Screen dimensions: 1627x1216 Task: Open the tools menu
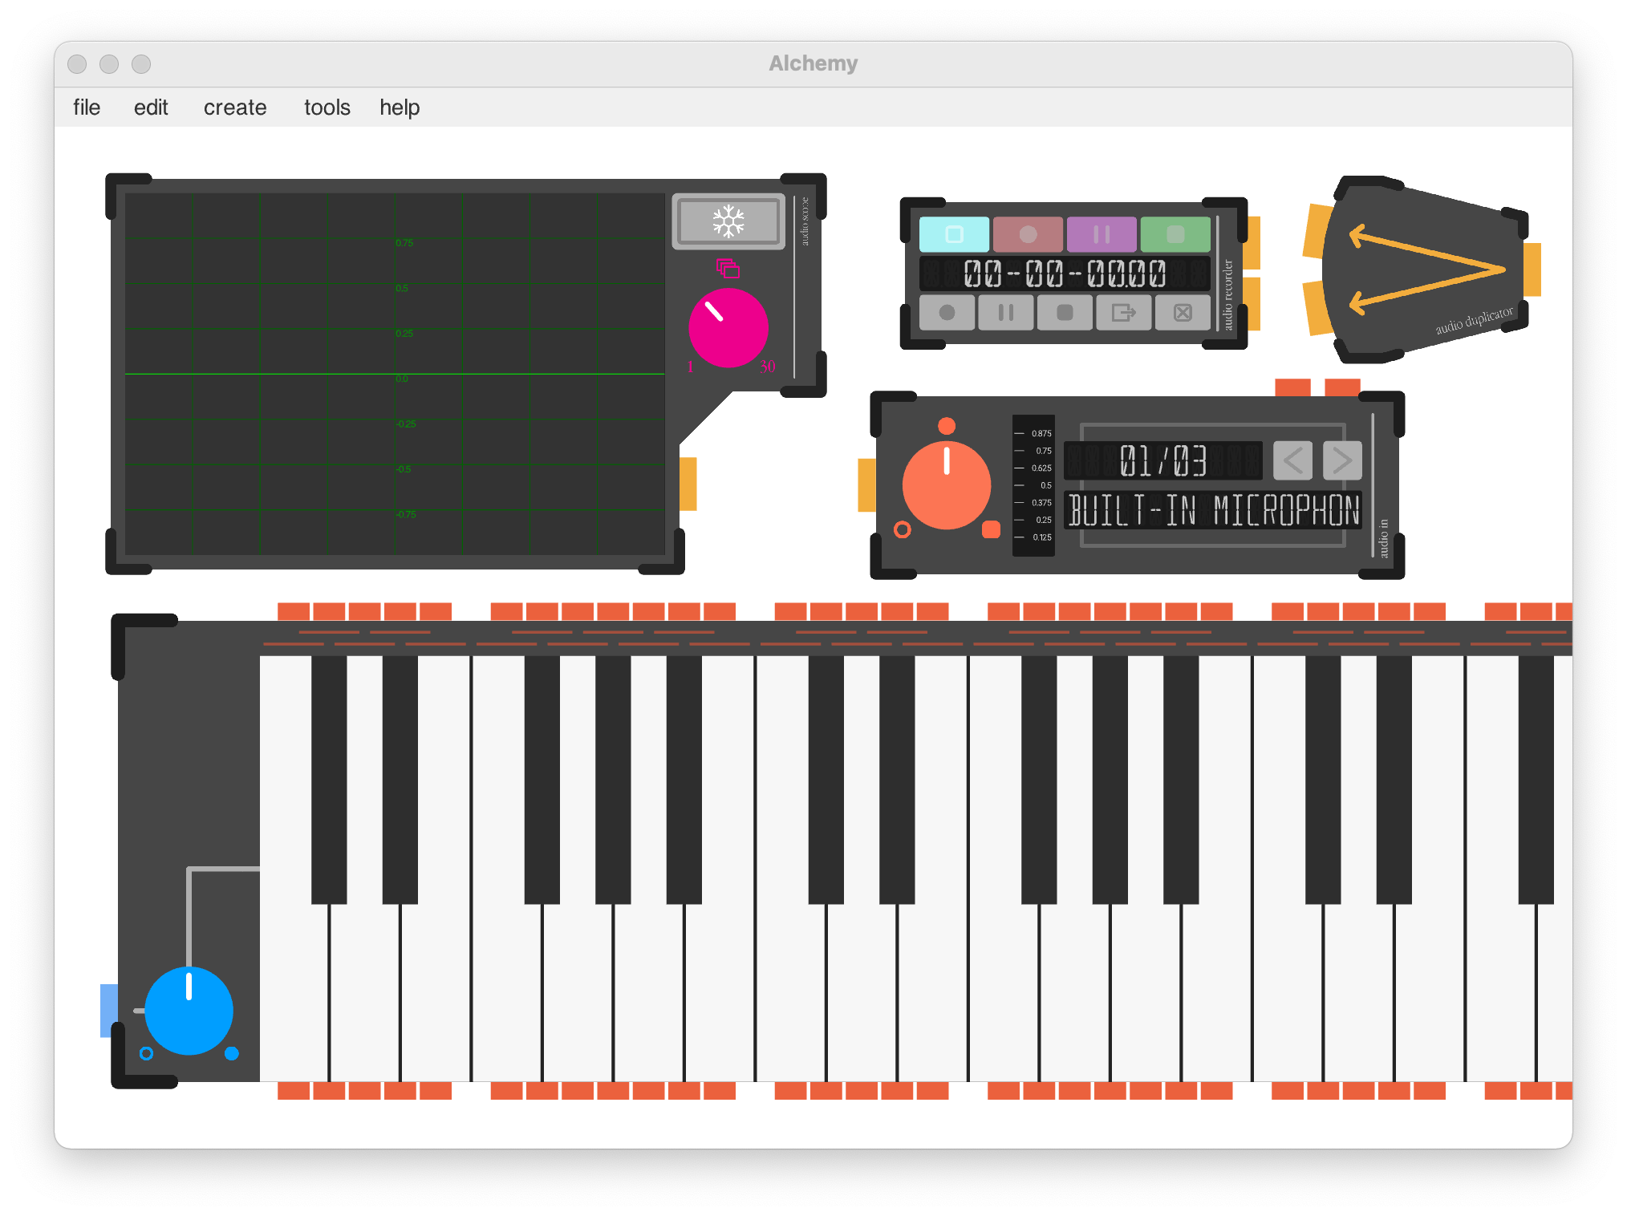[x=327, y=107]
